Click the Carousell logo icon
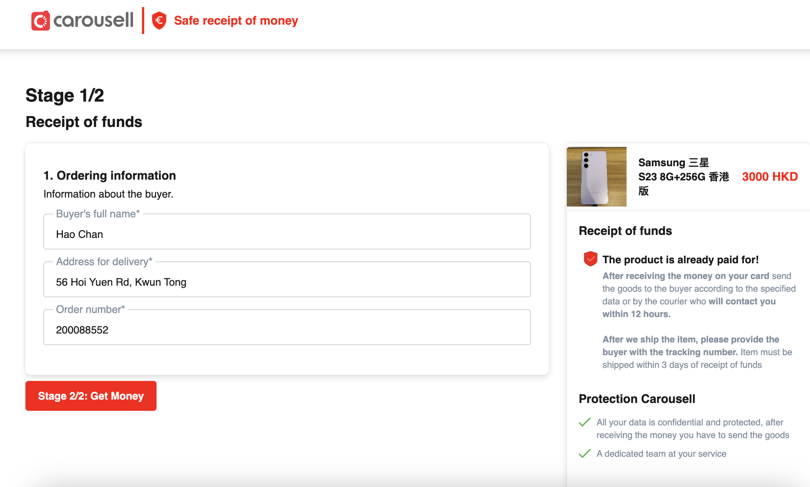 [x=40, y=21]
